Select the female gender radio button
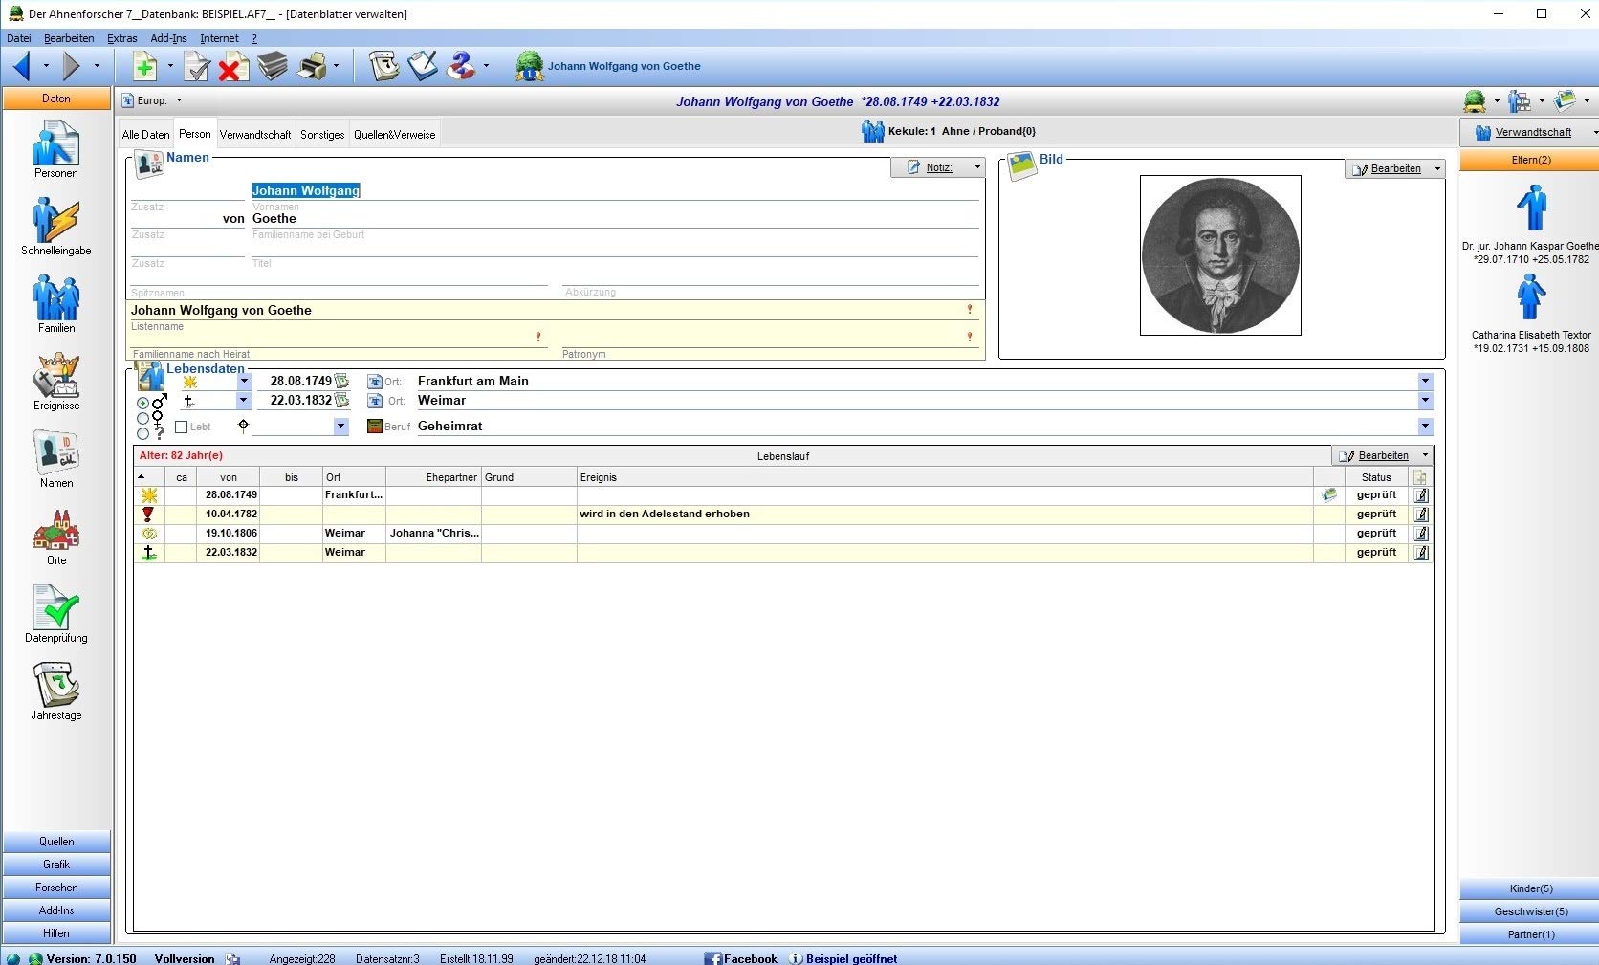Screen dimensions: 1599x965 [142, 418]
